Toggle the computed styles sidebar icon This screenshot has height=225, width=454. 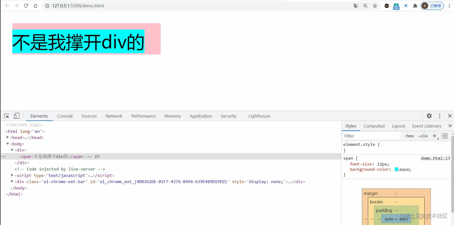[445, 136]
